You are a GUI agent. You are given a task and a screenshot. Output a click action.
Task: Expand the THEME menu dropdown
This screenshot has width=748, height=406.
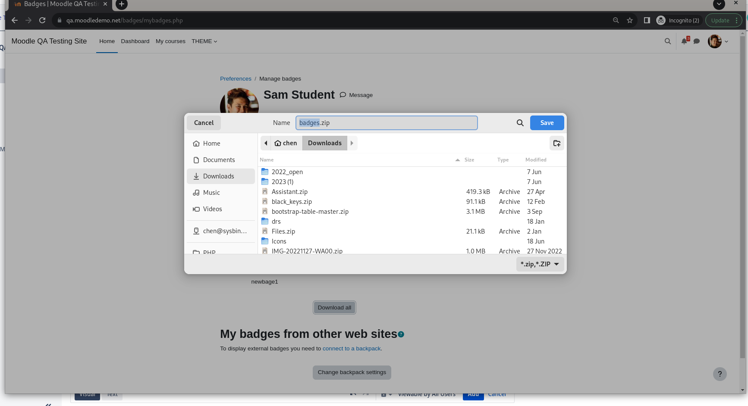click(204, 41)
